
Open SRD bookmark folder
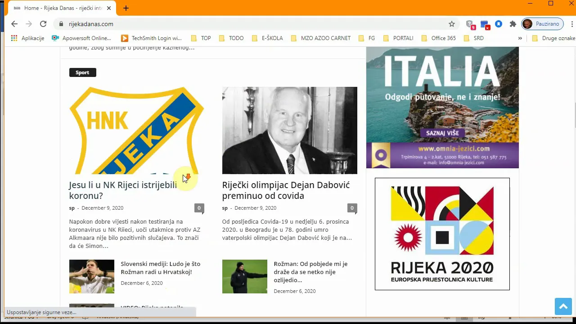(474, 38)
